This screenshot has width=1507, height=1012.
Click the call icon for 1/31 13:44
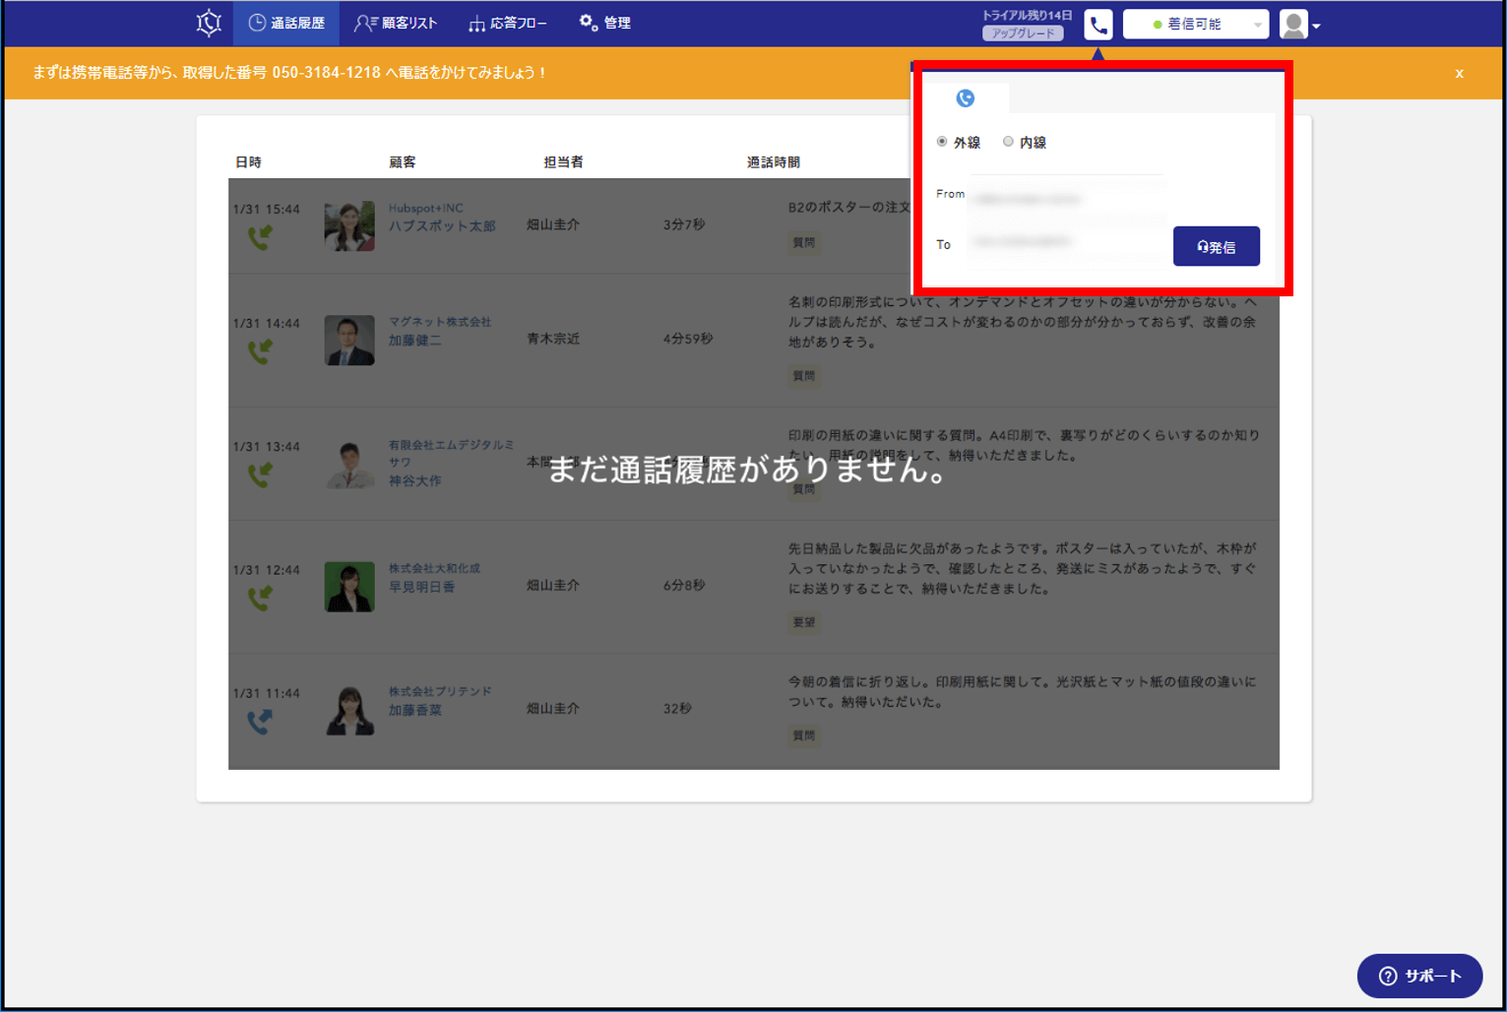coord(260,474)
